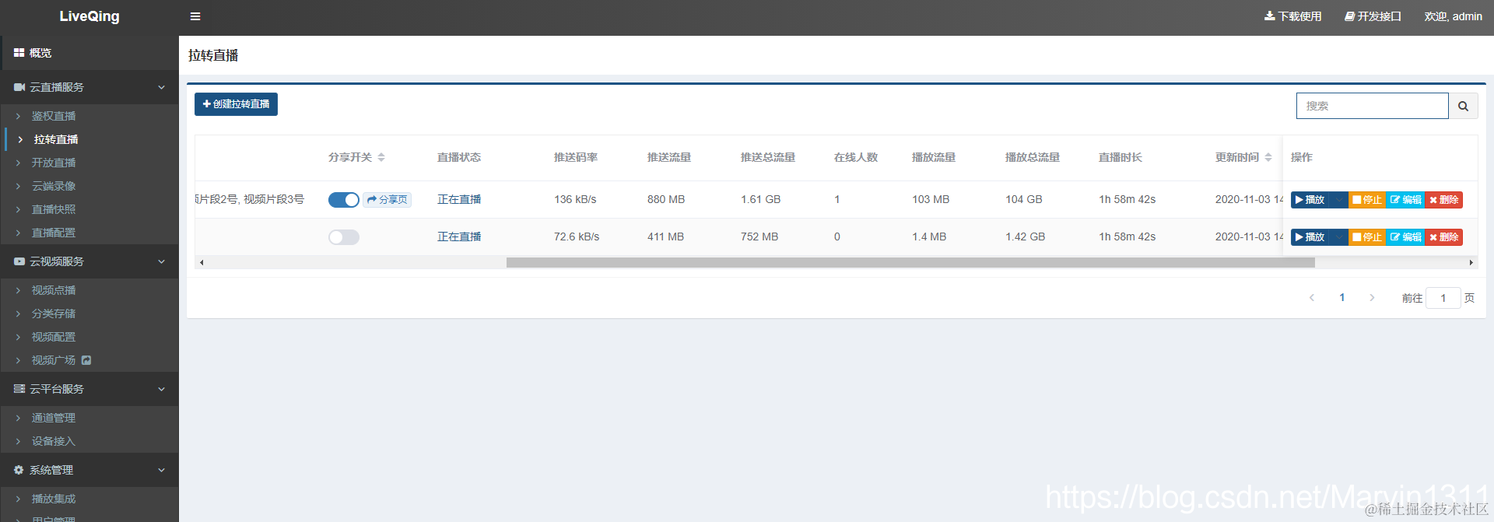Go to next page arrow
Viewport: 1494px width, 522px height.
1372,298
